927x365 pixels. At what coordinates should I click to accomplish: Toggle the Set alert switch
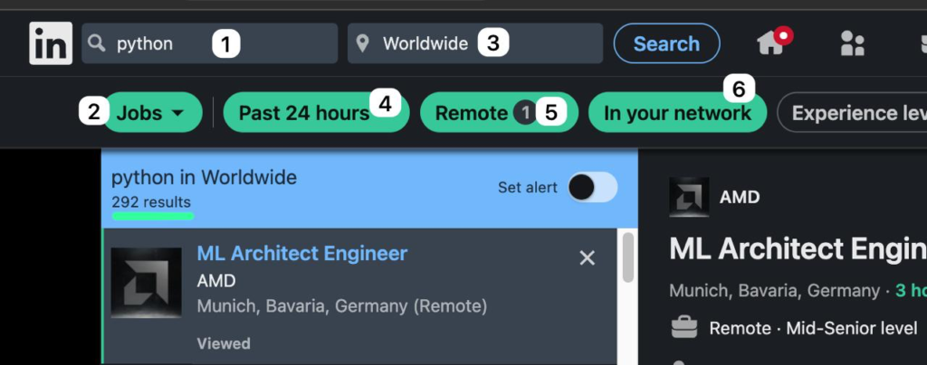point(592,187)
